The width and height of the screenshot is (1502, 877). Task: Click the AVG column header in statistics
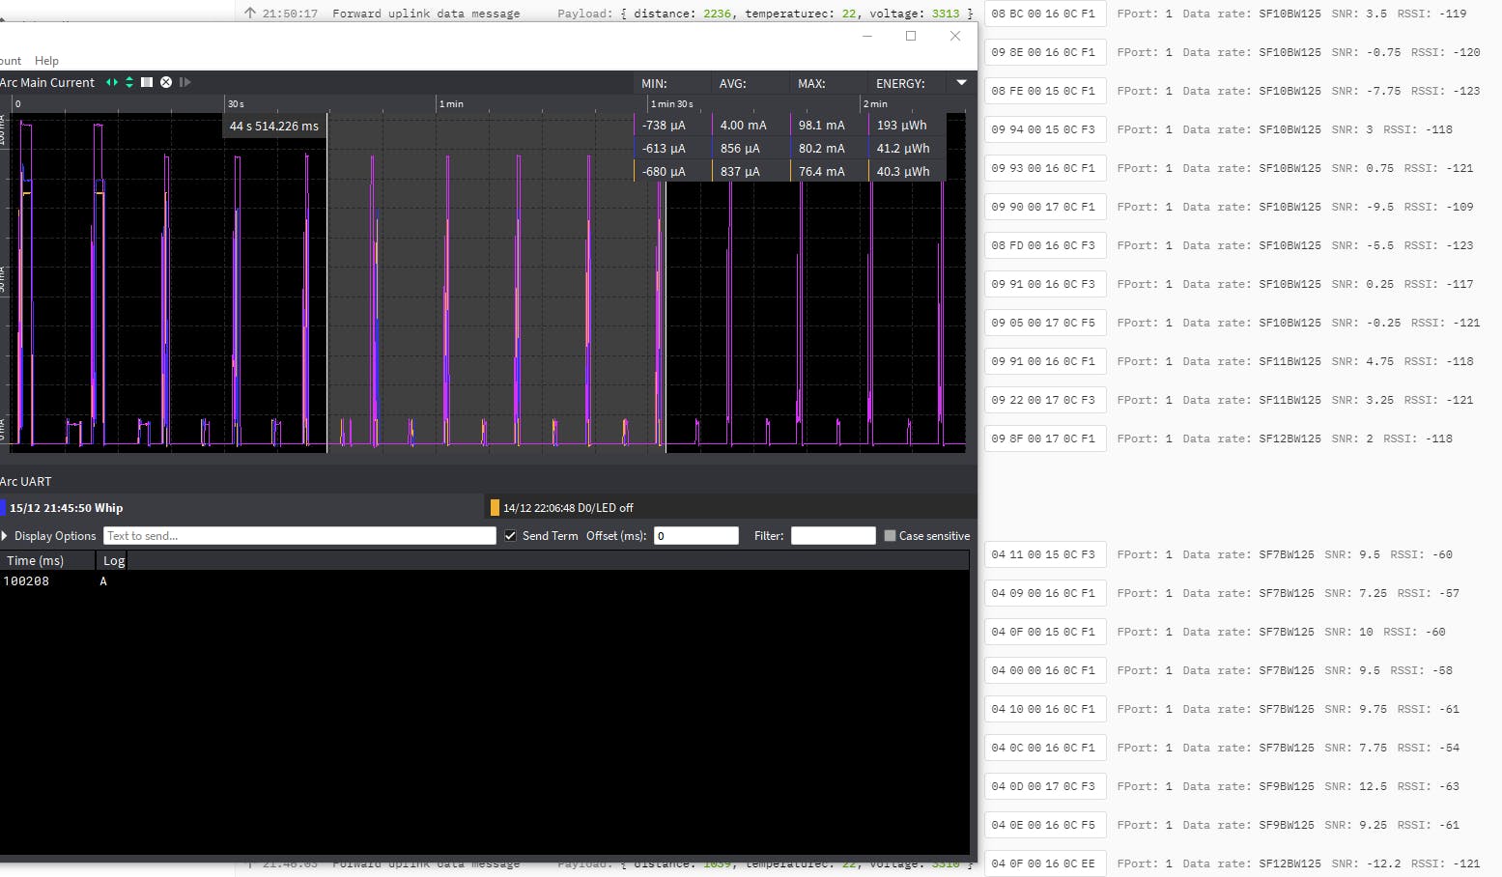coord(732,83)
